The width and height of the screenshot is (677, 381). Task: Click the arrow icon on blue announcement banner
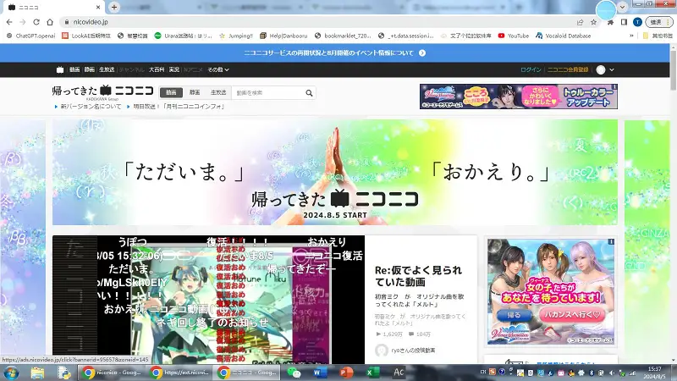coord(422,52)
